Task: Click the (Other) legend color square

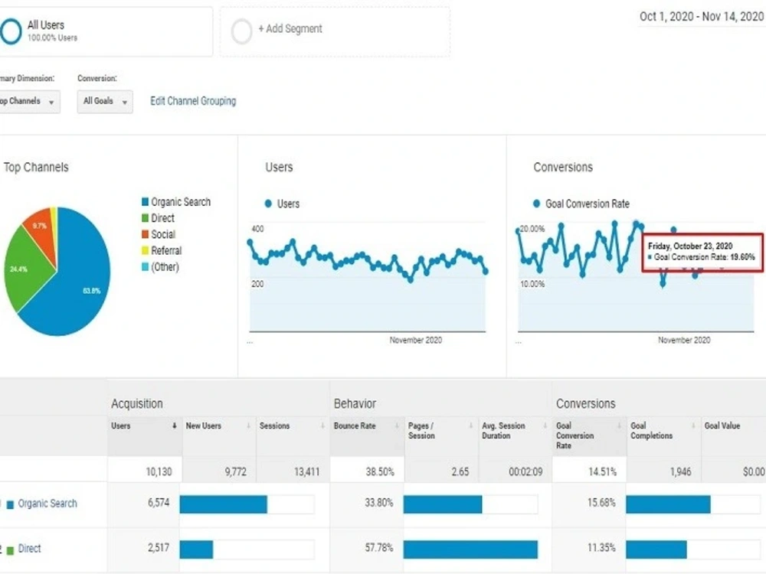Action: [145, 267]
